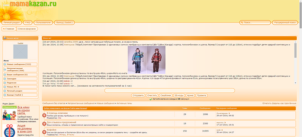Click the search magnifier icon

tap(242, 23)
